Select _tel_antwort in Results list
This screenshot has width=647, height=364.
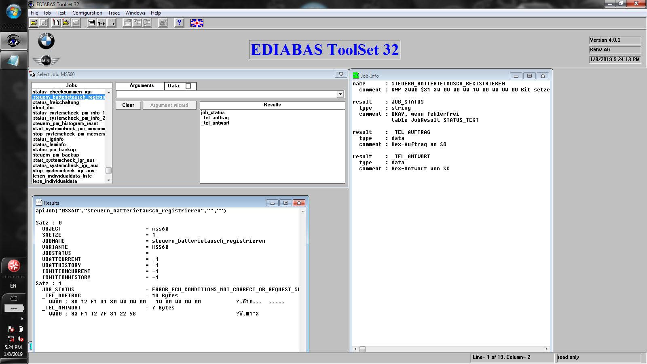coord(215,123)
